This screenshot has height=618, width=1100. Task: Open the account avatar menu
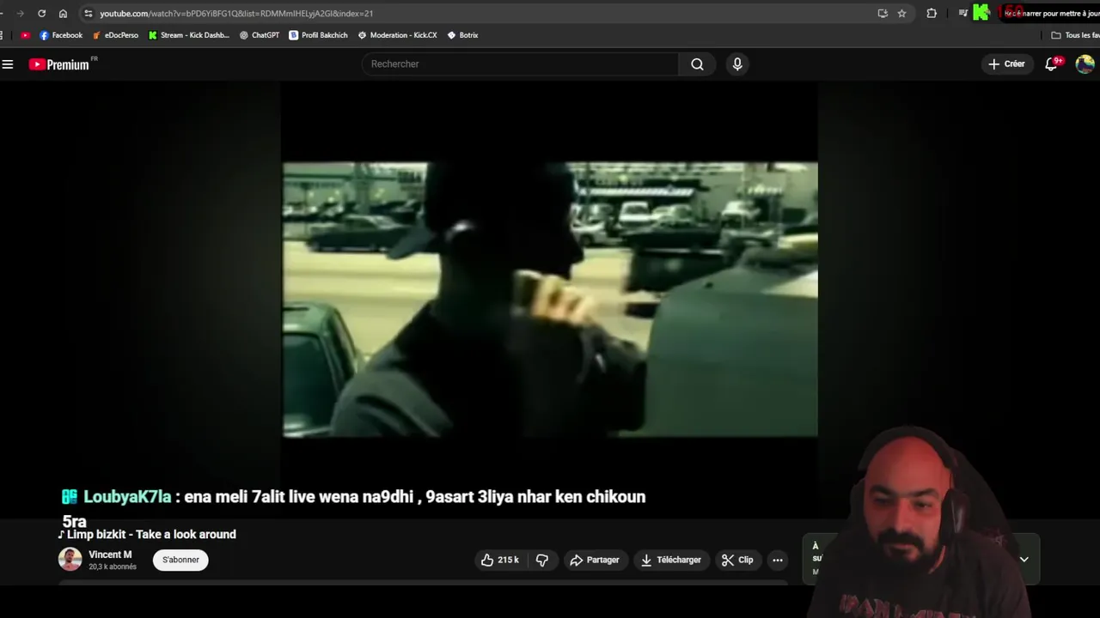pos(1085,64)
